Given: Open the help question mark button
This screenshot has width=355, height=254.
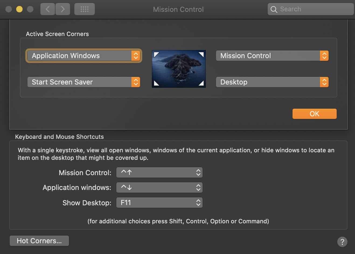Looking at the screenshot, I should pos(342,241).
